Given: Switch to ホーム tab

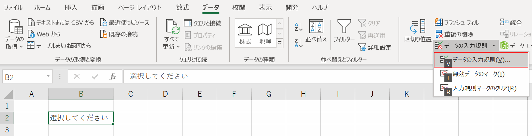Looking at the screenshot, I should [42, 7].
